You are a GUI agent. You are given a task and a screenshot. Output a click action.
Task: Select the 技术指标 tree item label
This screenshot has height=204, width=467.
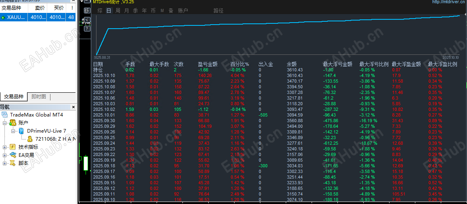[x=28, y=147]
